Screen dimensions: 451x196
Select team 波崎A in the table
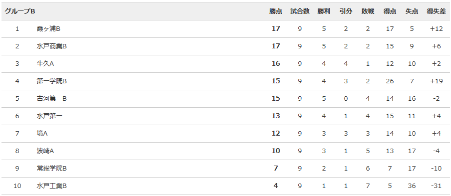point(45,151)
